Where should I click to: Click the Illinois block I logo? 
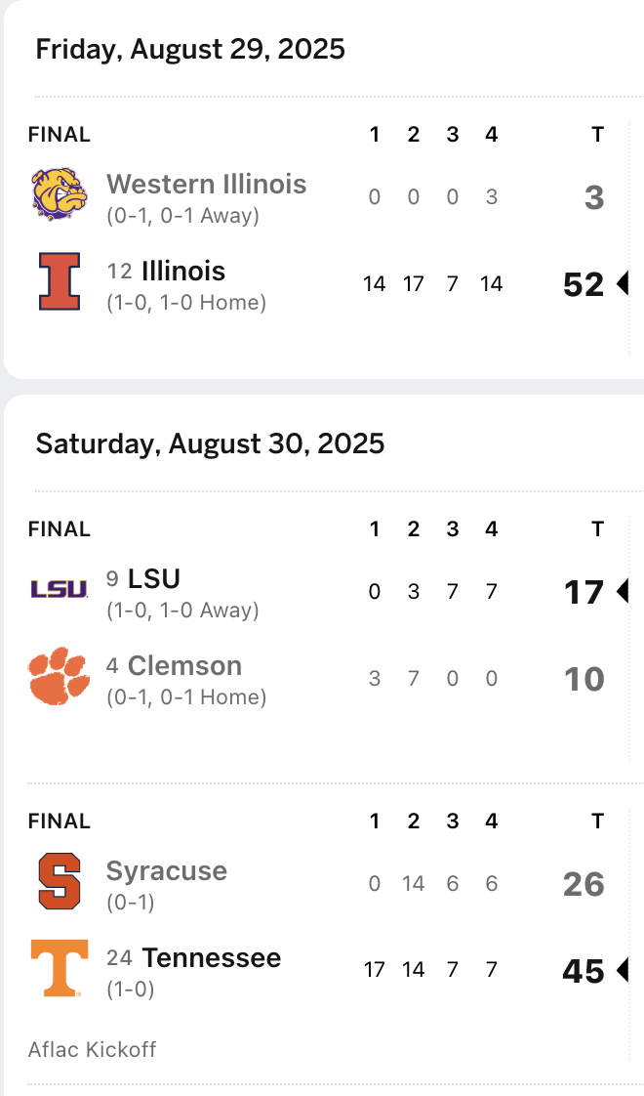59,281
